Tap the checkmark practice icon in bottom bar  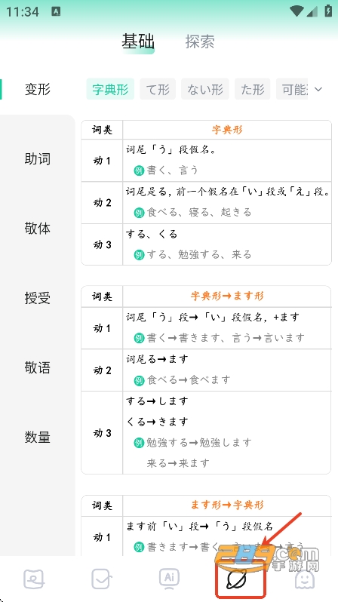tap(102, 579)
